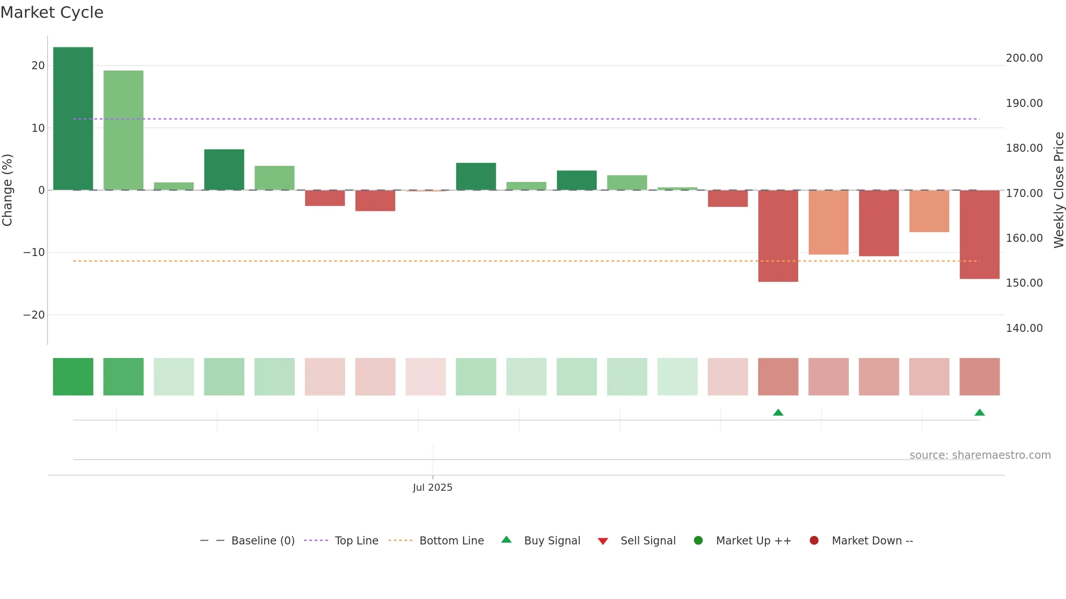This screenshot has width=1066, height=599.
Task: Toggle the Top Line legend entry
Action: point(341,540)
